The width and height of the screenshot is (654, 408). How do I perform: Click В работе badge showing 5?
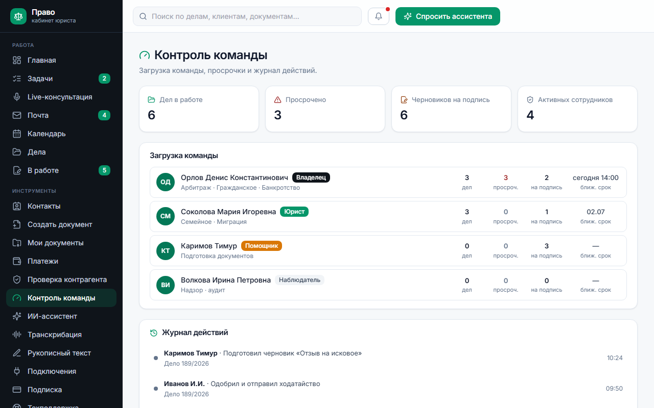pos(104,170)
